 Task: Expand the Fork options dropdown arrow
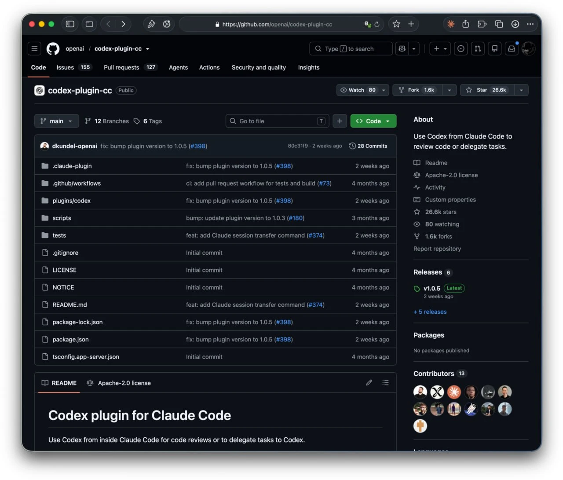point(450,90)
